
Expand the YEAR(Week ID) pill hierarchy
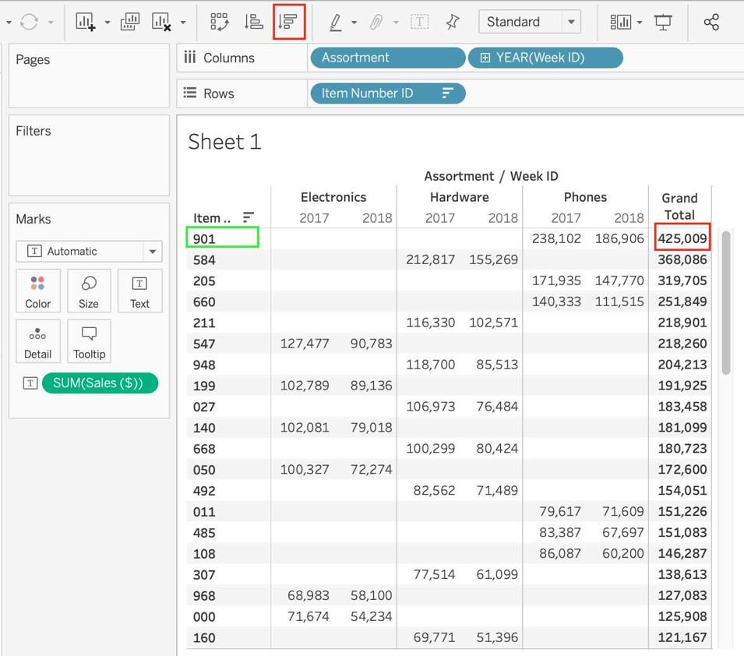pyautogui.click(x=485, y=58)
